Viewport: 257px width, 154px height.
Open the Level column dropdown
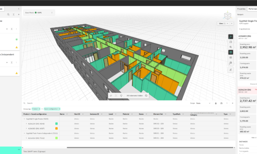116,114
